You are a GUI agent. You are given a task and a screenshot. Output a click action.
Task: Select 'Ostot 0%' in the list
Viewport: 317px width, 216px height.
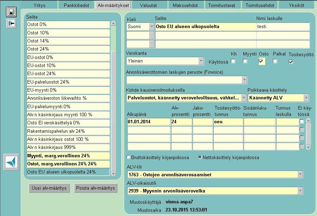(x=68, y=24)
